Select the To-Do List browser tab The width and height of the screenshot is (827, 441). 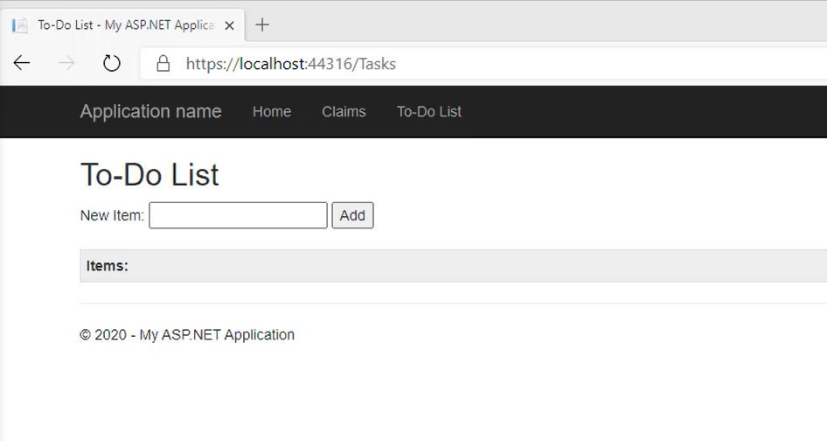click(x=123, y=25)
